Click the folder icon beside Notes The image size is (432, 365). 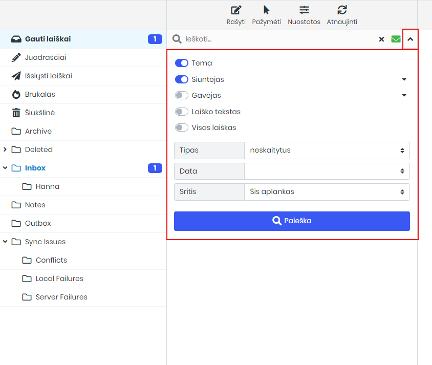(x=16, y=205)
